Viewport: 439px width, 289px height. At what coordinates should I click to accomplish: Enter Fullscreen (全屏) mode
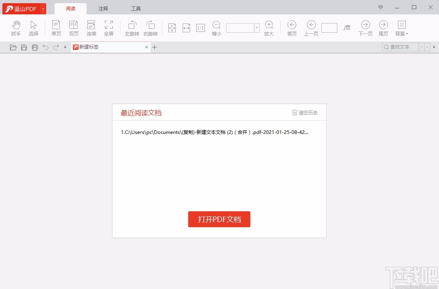[x=108, y=28]
